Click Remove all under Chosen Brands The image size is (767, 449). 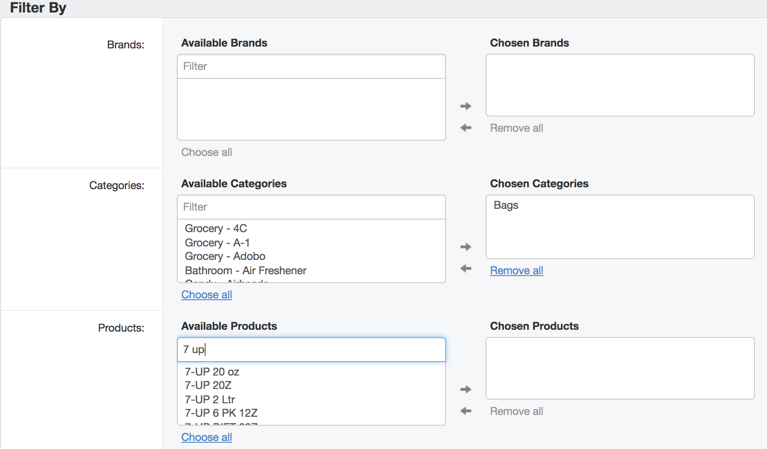(517, 128)
